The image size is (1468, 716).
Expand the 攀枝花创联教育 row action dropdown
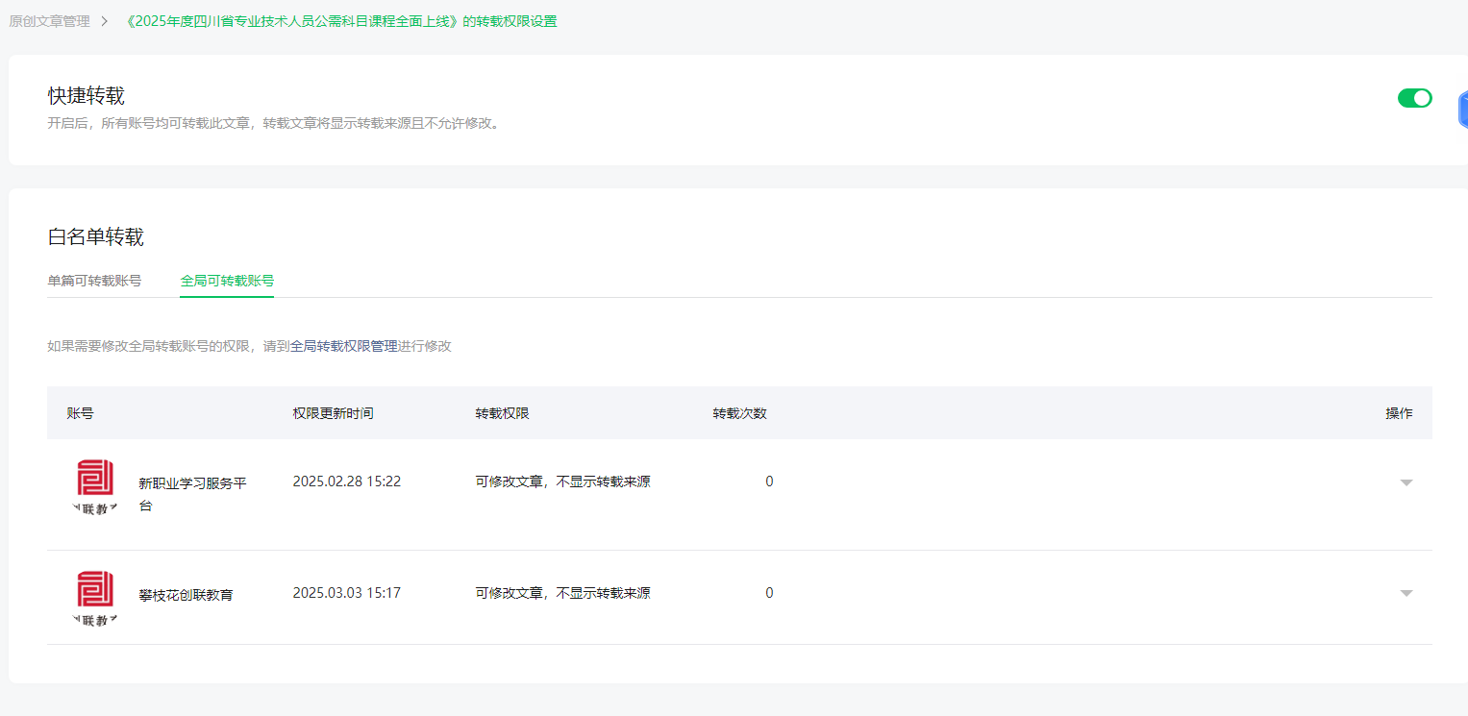pos(1406,593)
